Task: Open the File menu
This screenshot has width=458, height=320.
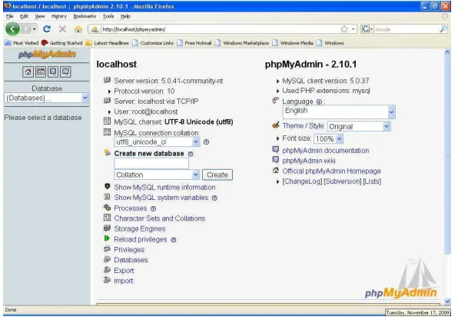Action: click(x=10, y=16)
